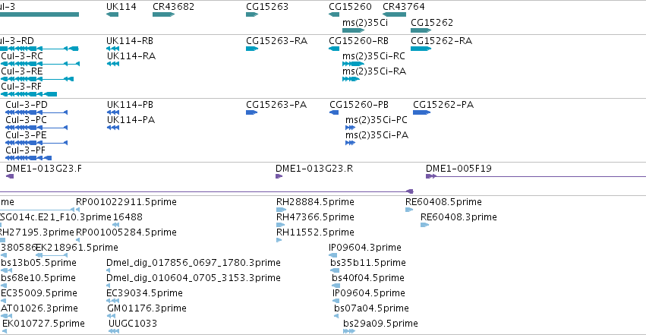Open transcript ms(2)35Ci-RC
The width and height of the screenshot is (646, 335).
click(373, 56)
